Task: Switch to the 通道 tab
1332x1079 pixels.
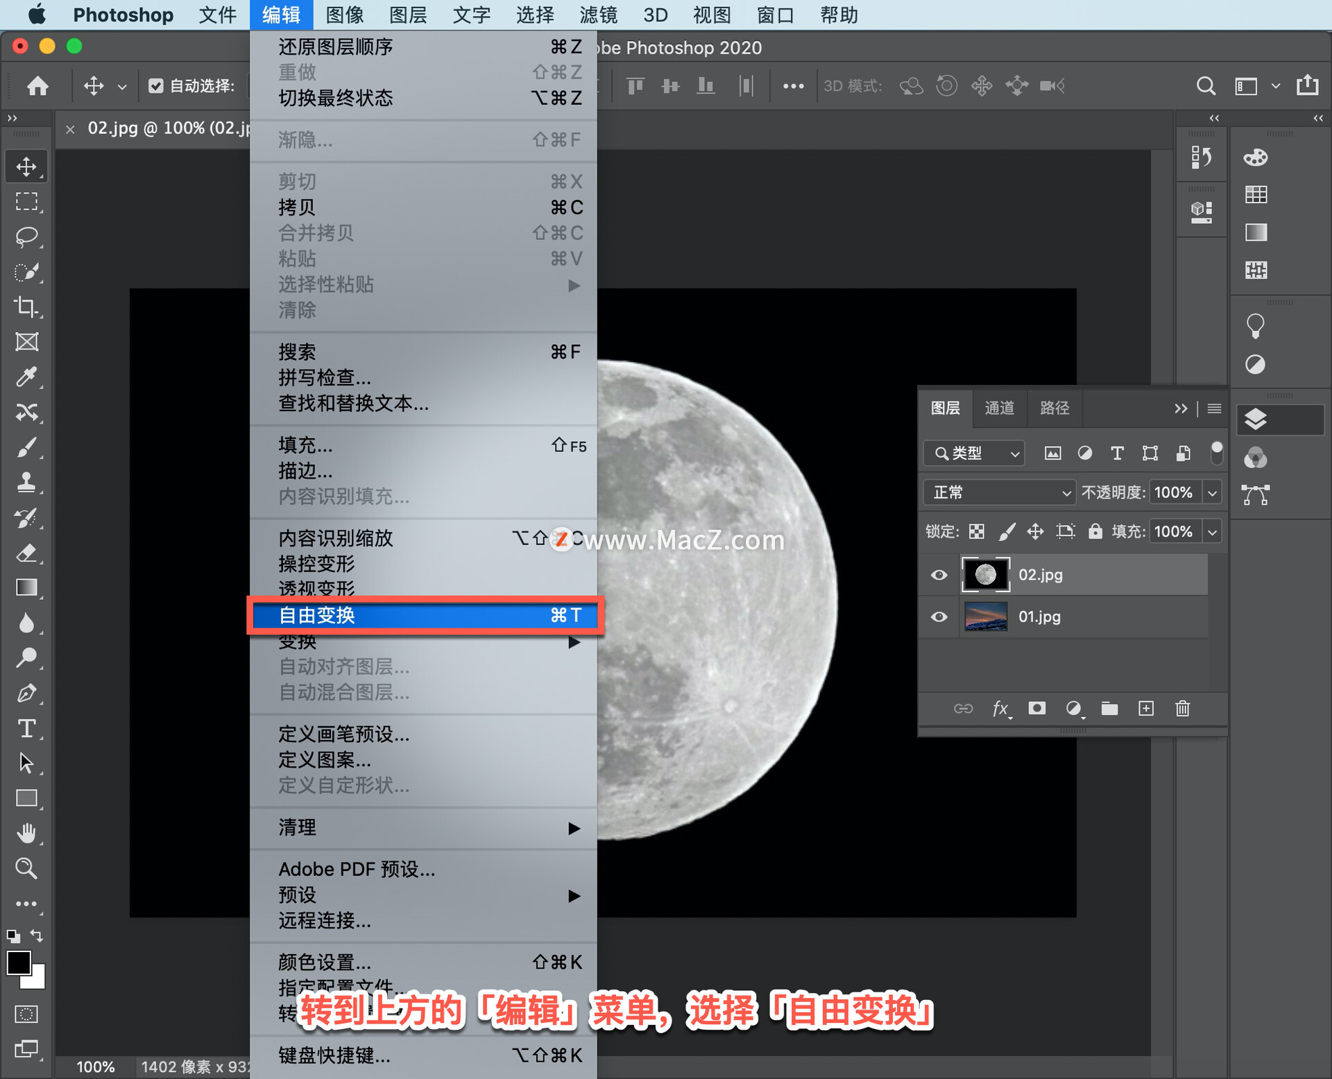Action: pyautogui.click(x=1000, y=408)
